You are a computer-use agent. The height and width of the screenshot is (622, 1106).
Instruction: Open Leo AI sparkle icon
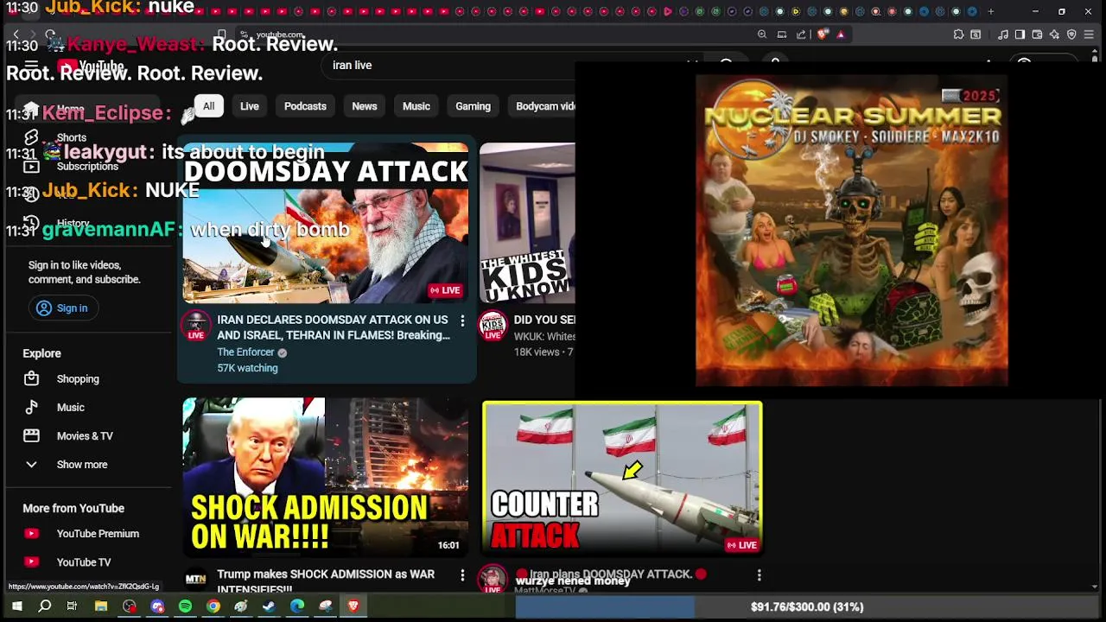click(x=1054, y=35)
